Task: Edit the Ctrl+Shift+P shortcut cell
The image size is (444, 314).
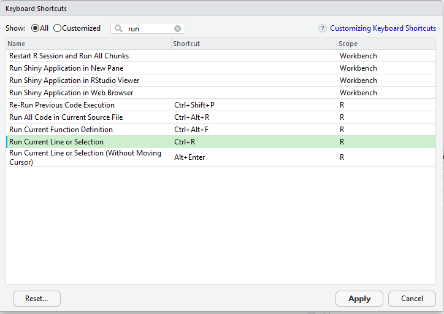Action: tap(194, 105)
